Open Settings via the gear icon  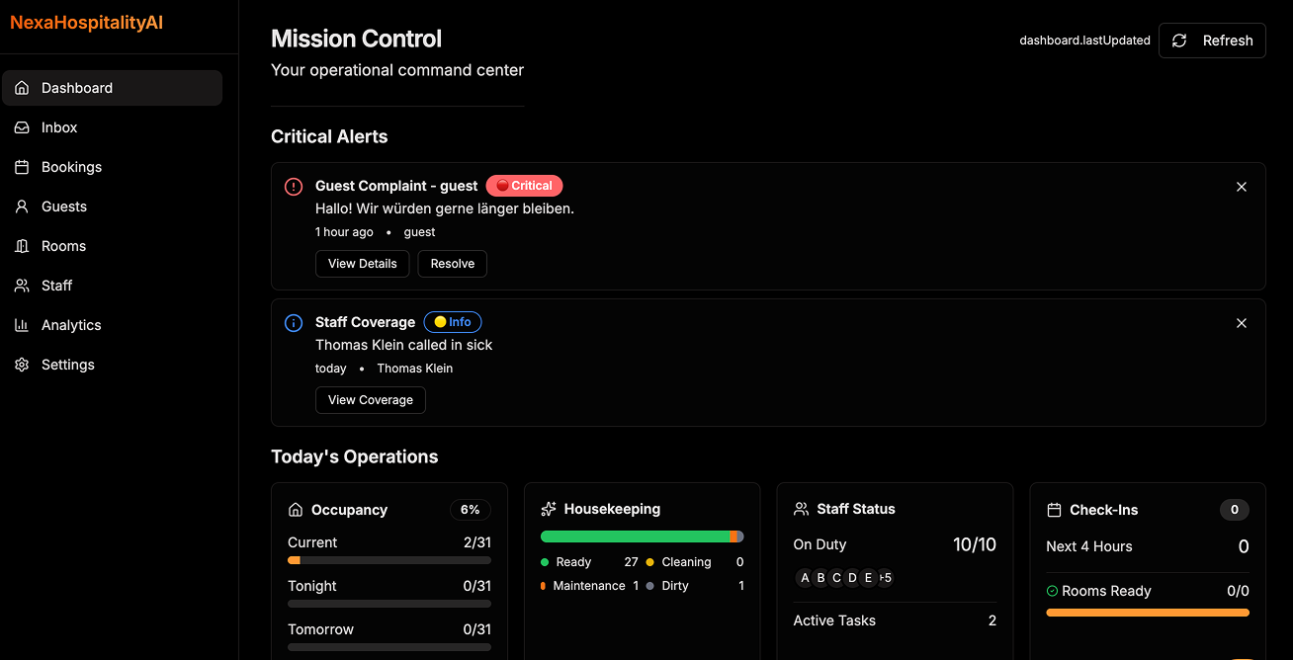tap(21, 365)
